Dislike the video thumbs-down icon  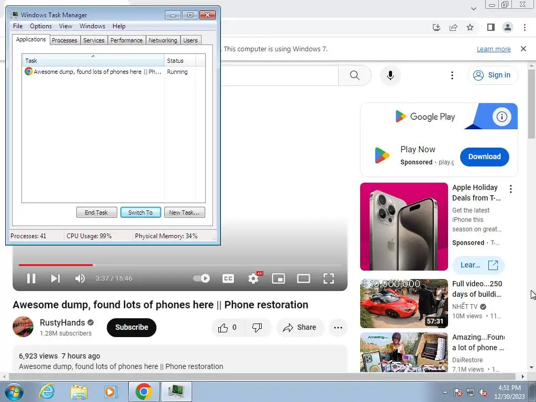pos(257,328)
